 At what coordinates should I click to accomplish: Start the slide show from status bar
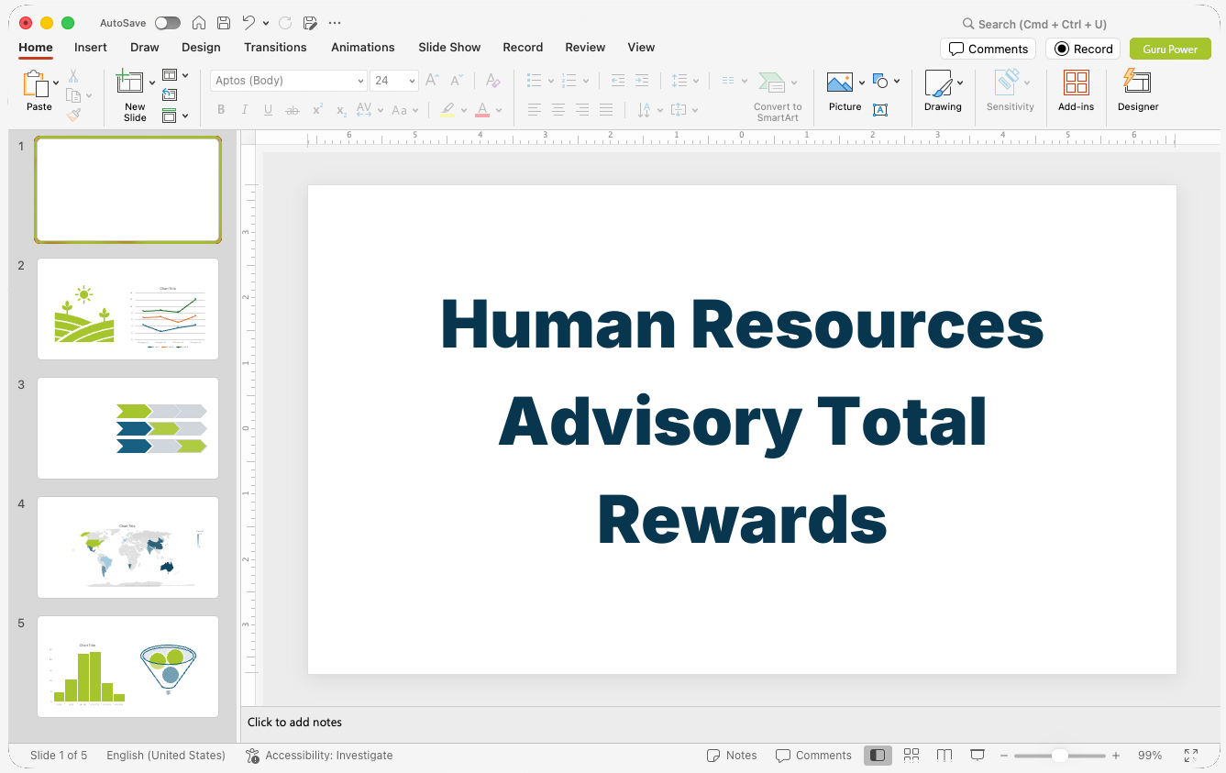tap(977, 756)
